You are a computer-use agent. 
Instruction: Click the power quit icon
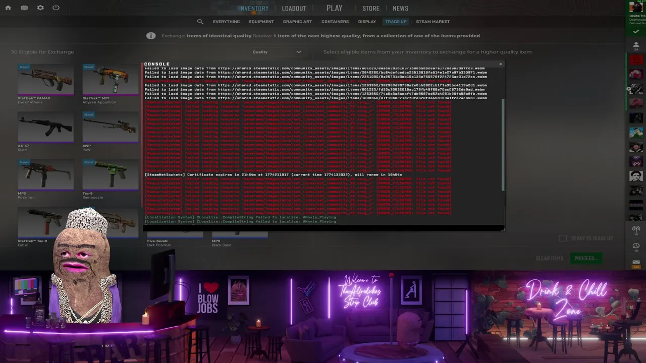[56, 8]
